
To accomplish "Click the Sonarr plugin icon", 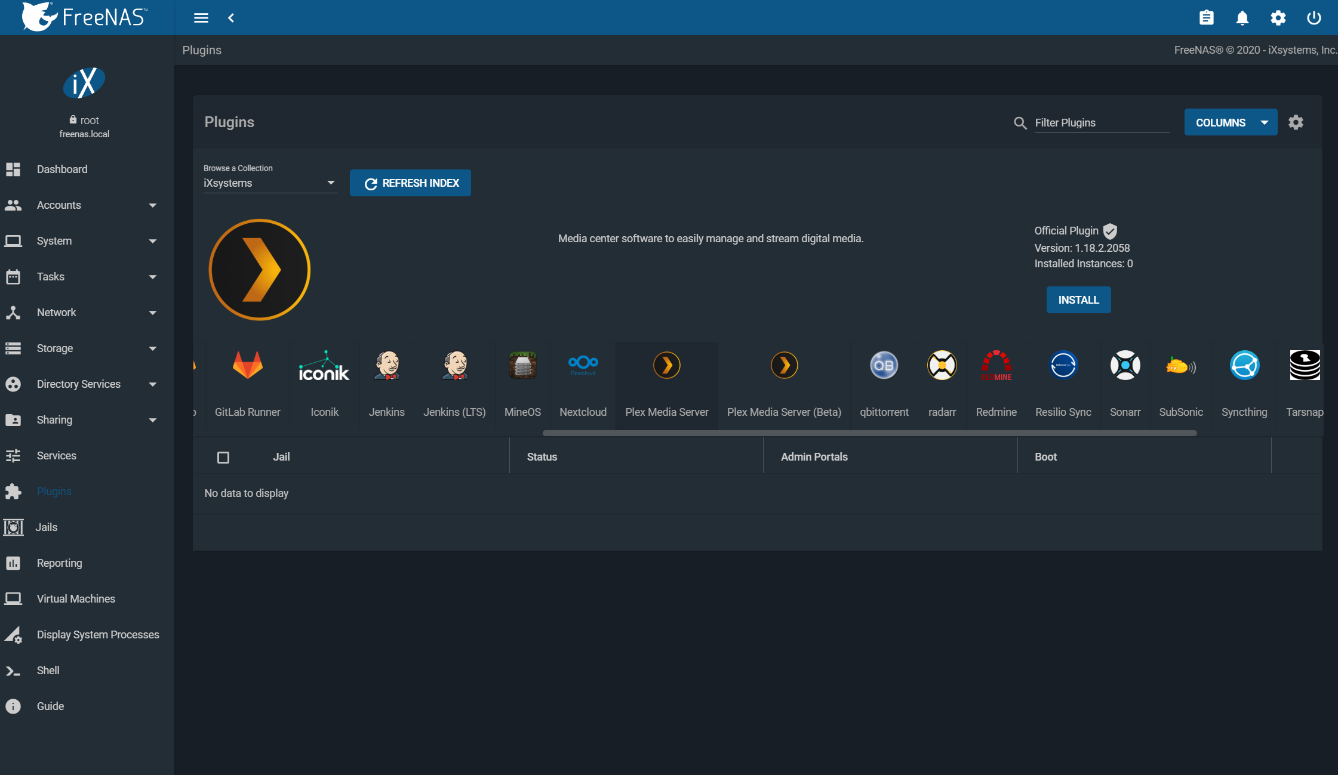I will 1125,365.
